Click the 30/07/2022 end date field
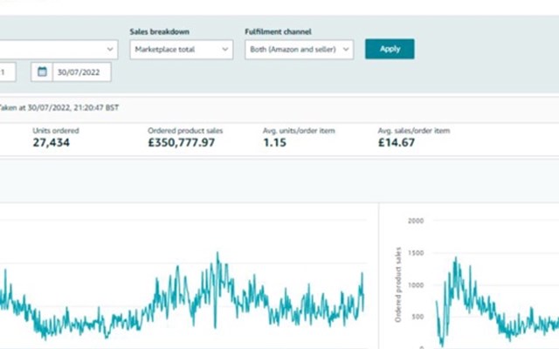Screen dimensions: 559x349 (x=81, y=72)
